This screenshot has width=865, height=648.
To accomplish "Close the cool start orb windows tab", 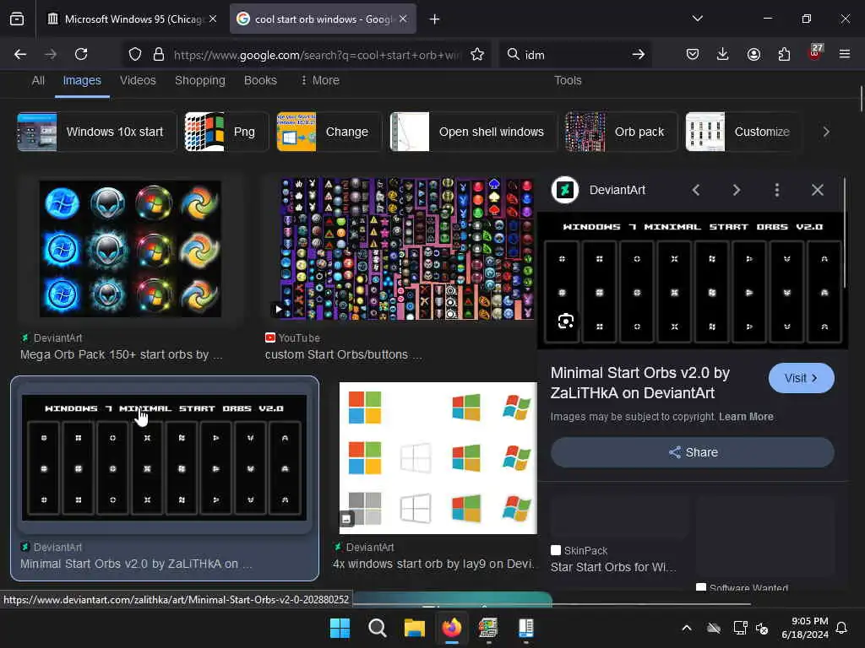I will (x=403, y=19).
